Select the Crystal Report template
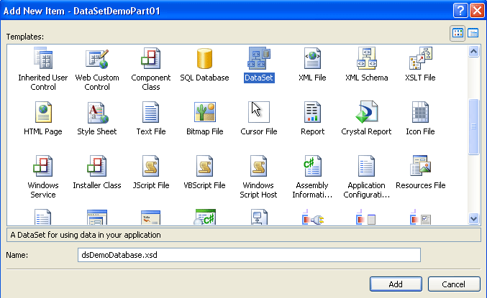The height and width of the screenshot is (298, 487). (366, 118)
